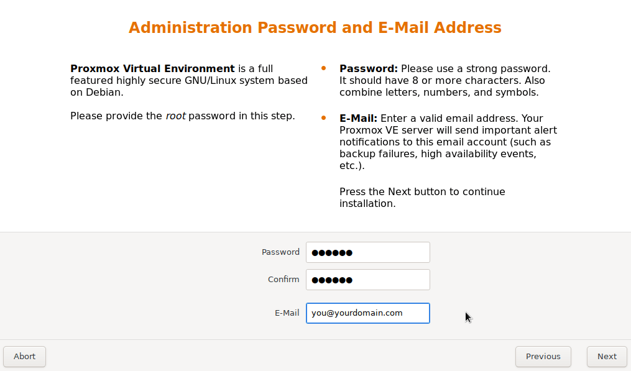
Task: Go back with the Previous button
Action: (x=543, y=357)
